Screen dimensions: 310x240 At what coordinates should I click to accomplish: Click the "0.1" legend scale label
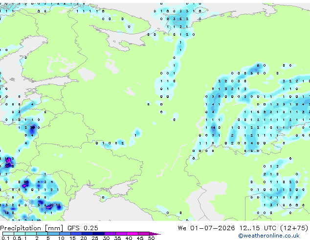pyautogui.click(x=5, y=238)
